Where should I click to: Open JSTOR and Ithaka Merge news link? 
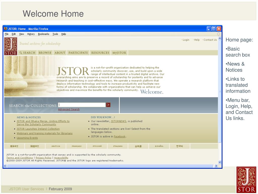click(43, 123)
